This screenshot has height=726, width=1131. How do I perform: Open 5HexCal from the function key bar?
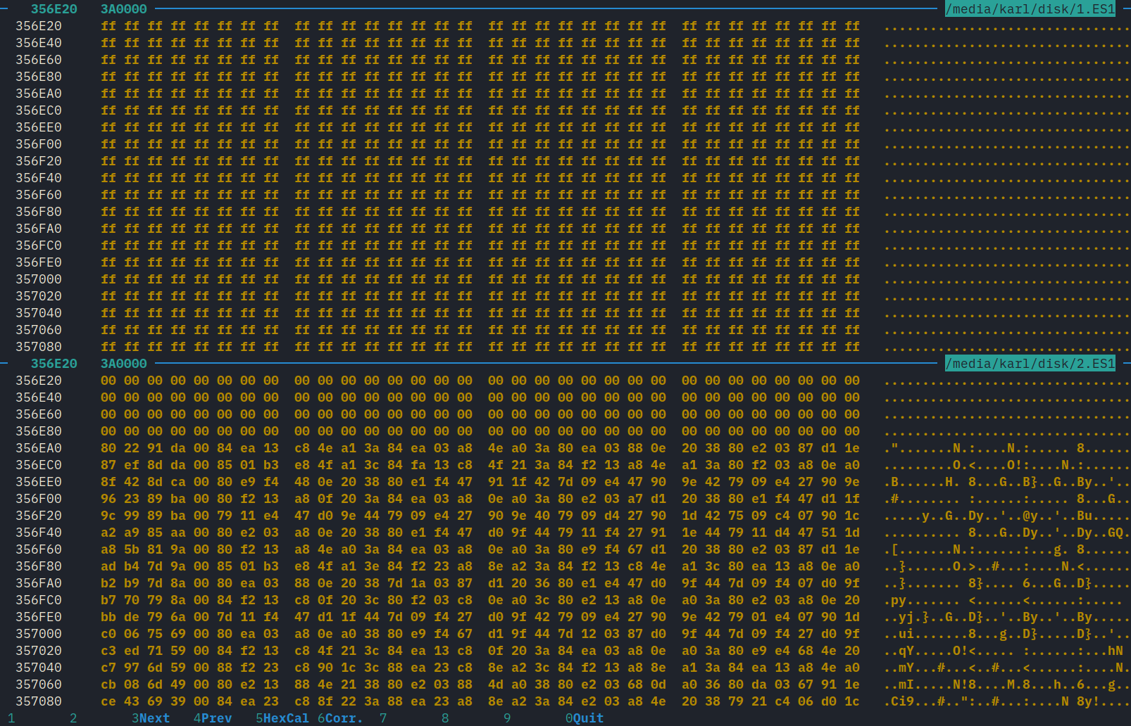tap(282, 718)
